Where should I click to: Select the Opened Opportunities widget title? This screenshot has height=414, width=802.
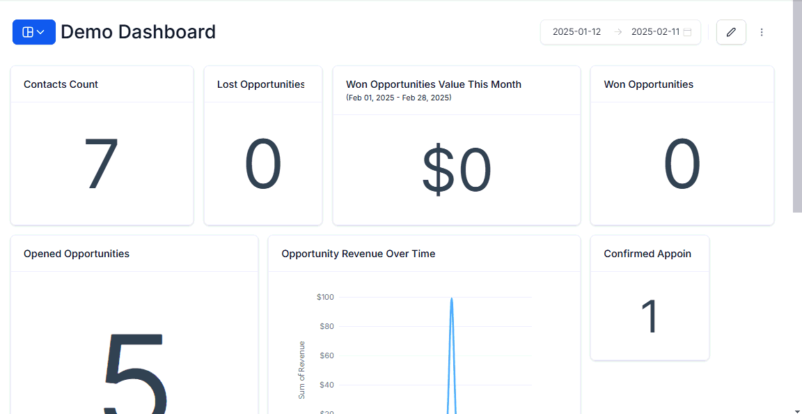click(x=76, y=254)
